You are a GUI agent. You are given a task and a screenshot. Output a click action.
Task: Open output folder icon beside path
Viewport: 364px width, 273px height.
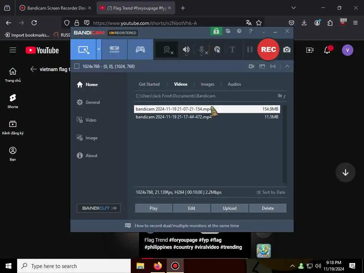280,96
